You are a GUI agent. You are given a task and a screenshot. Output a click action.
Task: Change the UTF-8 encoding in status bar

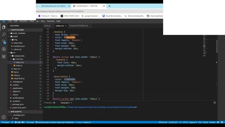[x=185, y=122]
